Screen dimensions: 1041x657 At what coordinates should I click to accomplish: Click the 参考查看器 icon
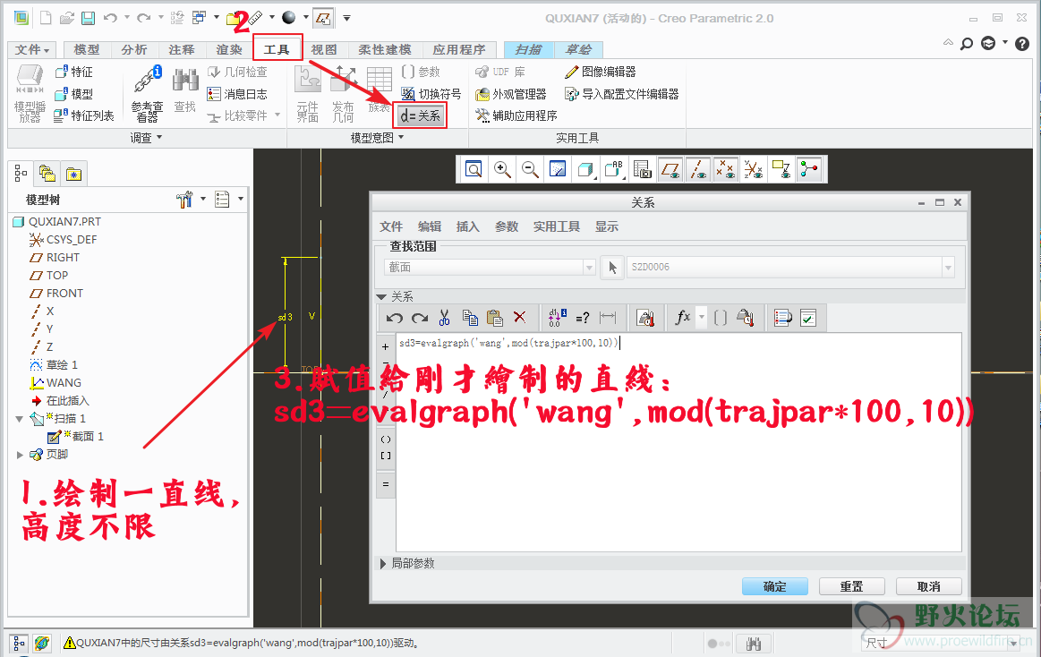[147, 93]
